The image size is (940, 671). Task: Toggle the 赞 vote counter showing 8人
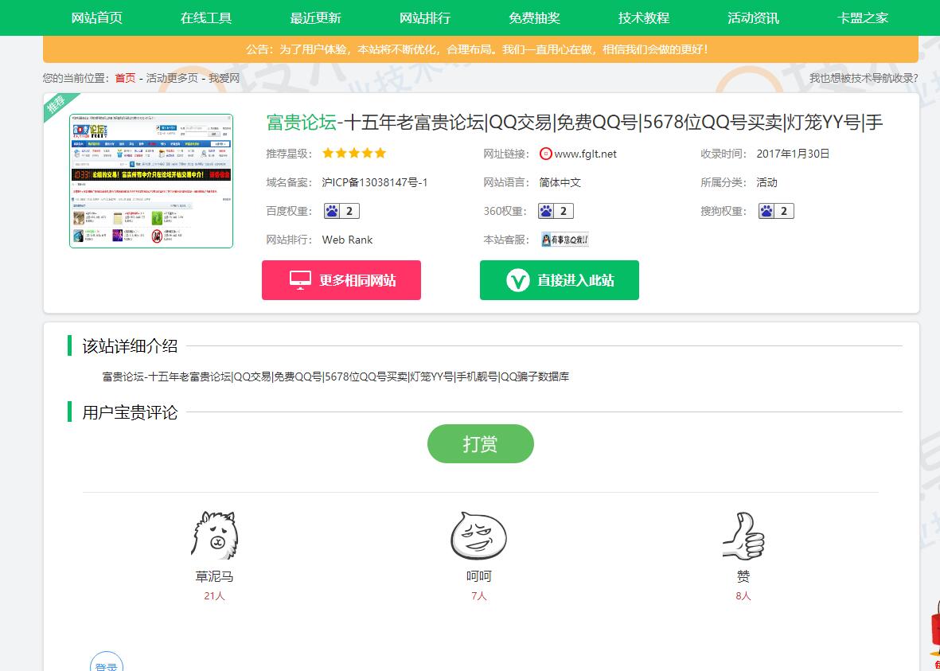coord(743,595)
